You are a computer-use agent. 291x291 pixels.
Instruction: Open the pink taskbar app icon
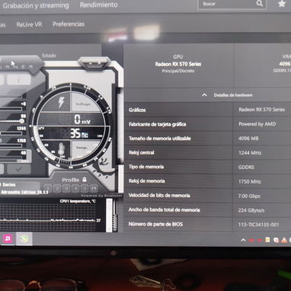(x=8, y=238)
